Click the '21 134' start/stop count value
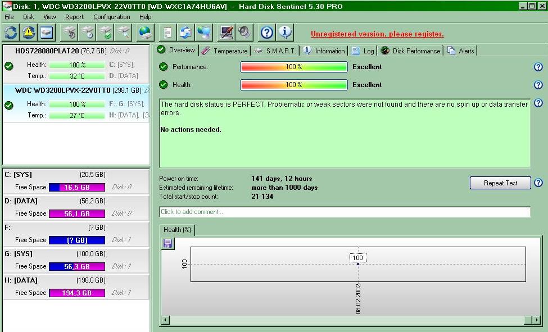 [x=262, y=197]
